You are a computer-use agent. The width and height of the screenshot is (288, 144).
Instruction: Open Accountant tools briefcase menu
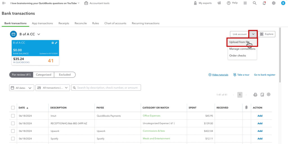(x=97, y=3)
